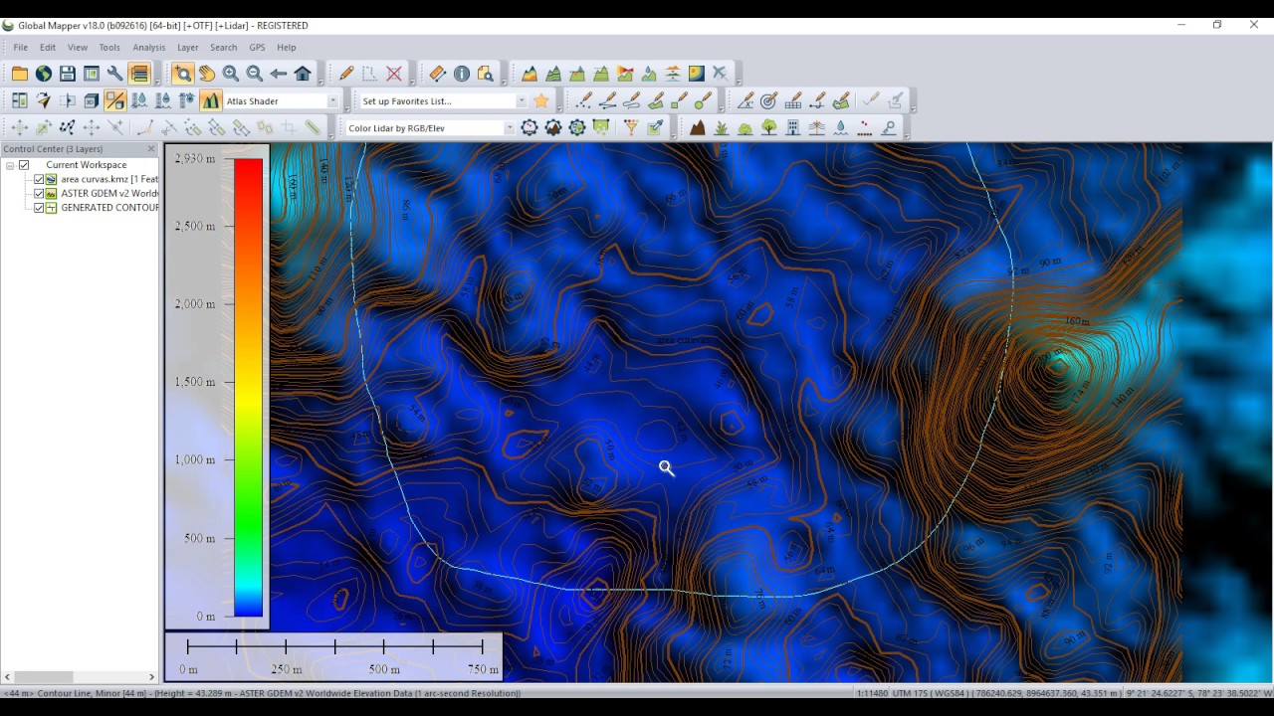Open the Tools menu
This screenshot has width=1274, height=716.
point(109,47)
